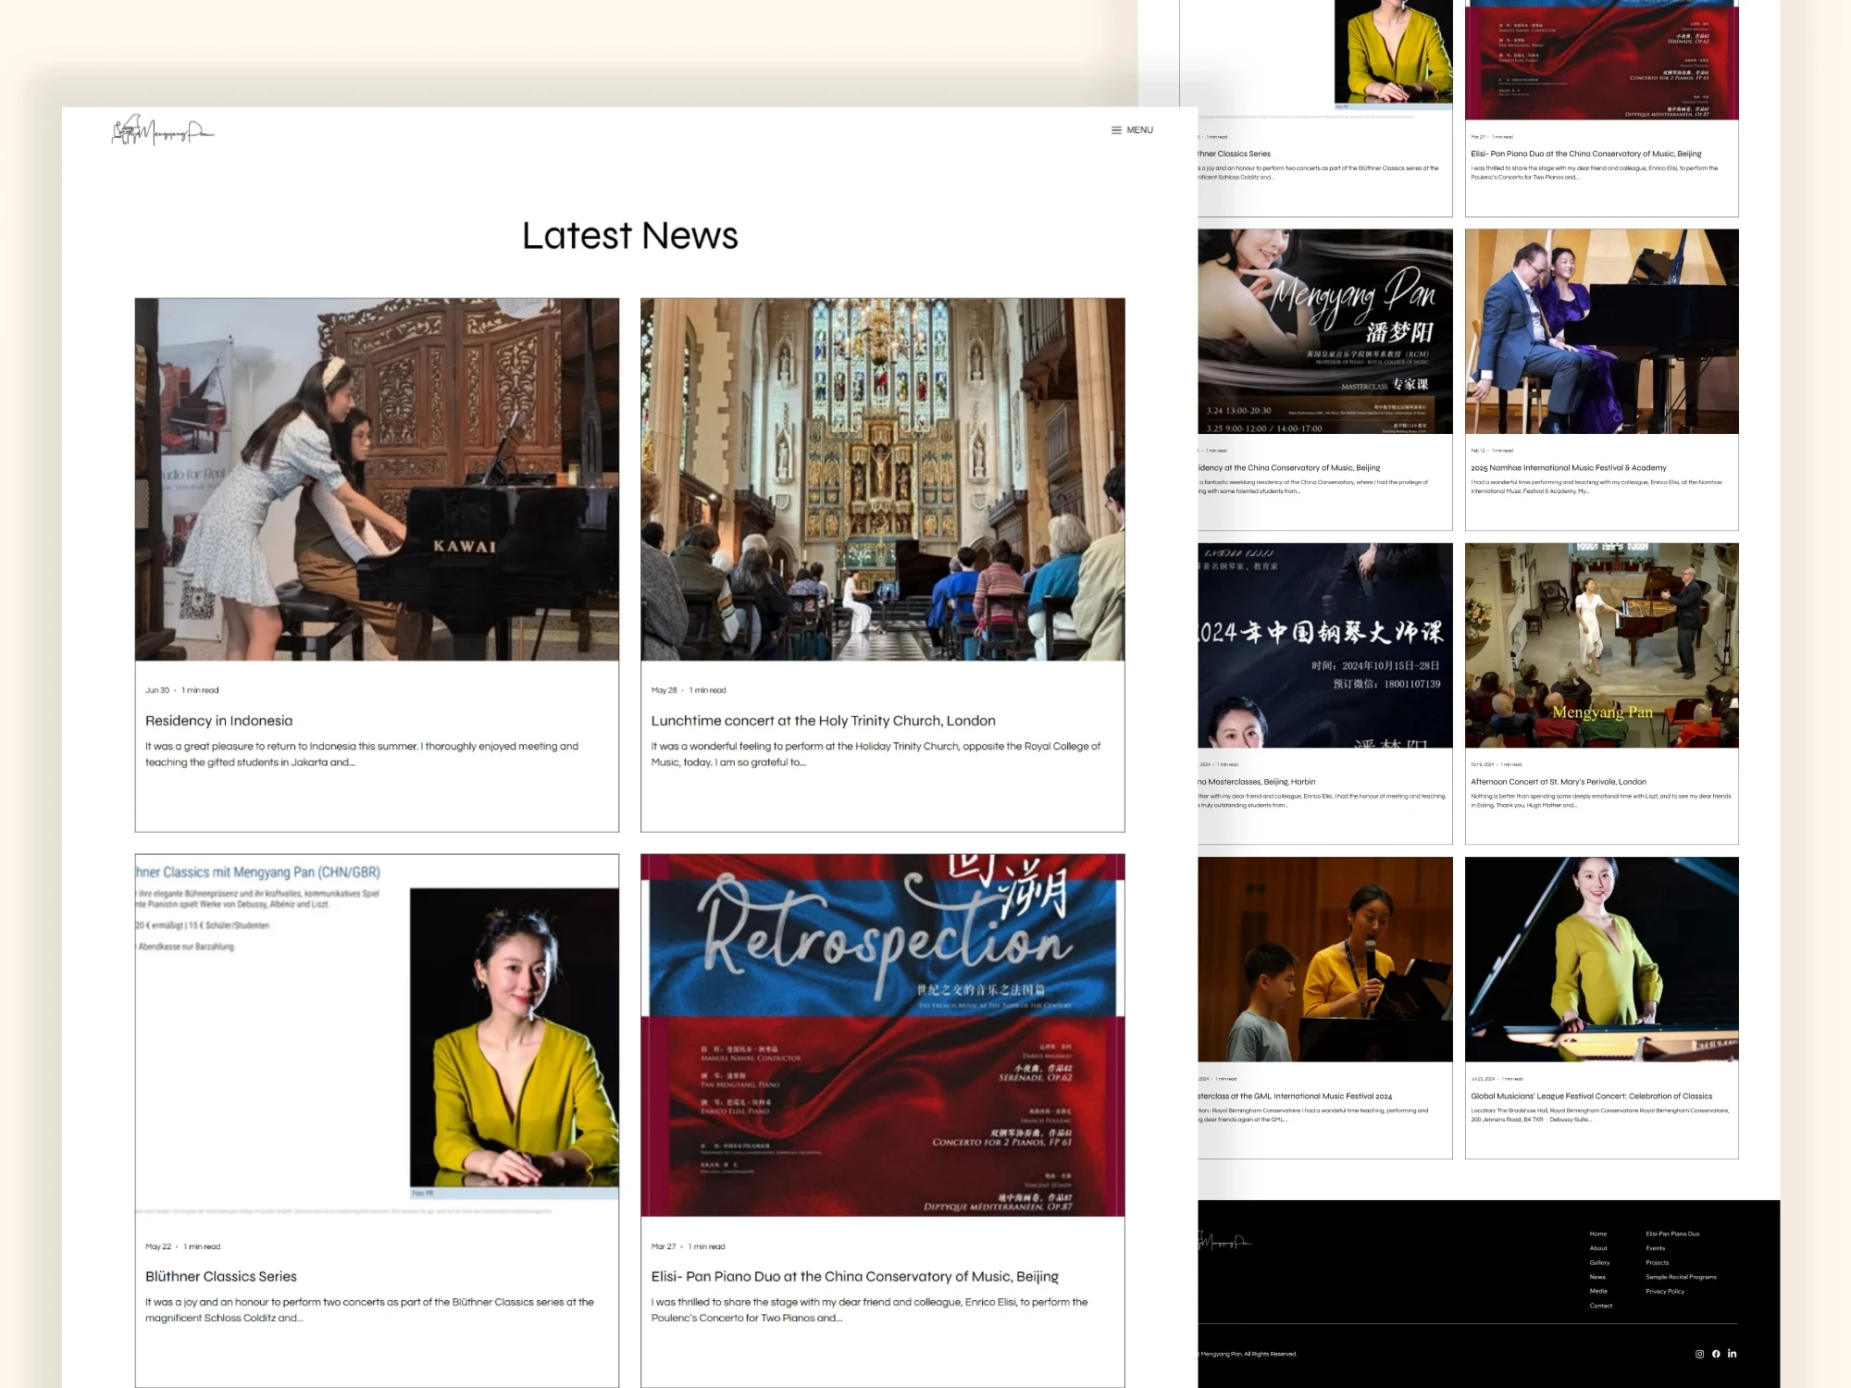This screenshot has height=1388, width=1851.
Task: Open the GML International Music Festival 2024 title
Action: coord(1296,1096)
